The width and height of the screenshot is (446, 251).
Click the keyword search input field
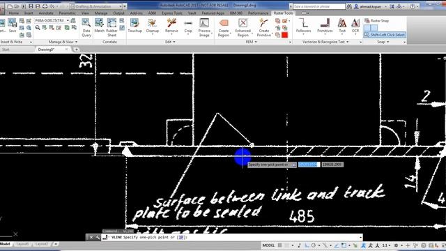tap(319, 6)
